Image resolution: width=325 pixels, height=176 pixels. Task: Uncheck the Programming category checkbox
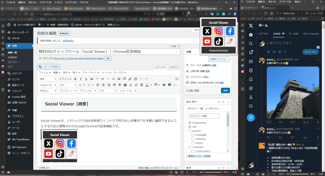(189, 122)
